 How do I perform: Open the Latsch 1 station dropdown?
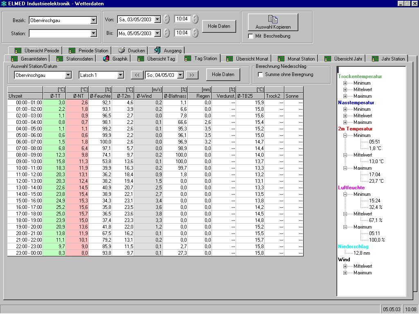[x=120, y=75]
